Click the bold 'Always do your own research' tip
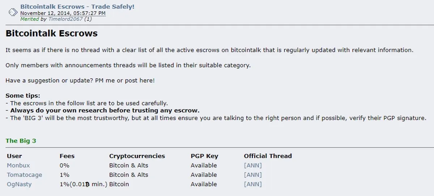 [105, 111]
